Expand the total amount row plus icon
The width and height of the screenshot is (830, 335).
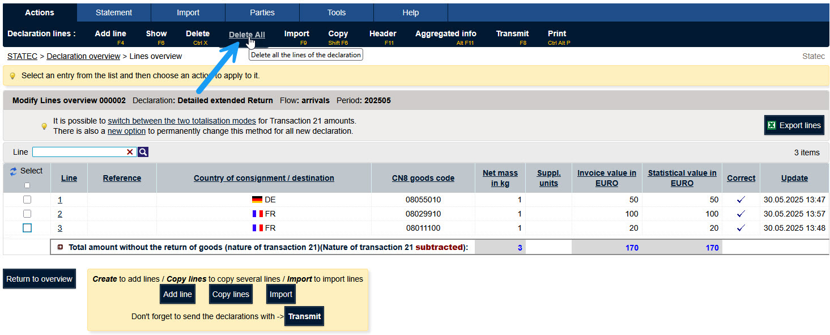coord(60,248)
